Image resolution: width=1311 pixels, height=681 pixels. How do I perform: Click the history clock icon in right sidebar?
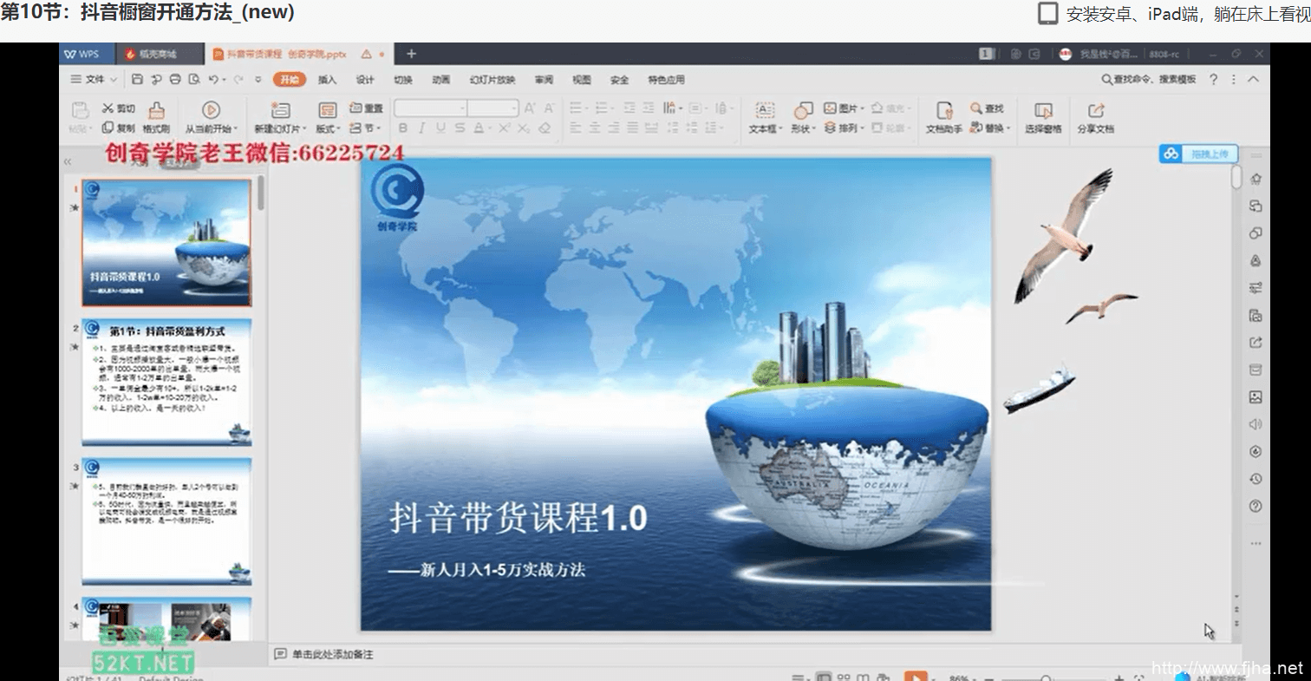point(1255,479)
